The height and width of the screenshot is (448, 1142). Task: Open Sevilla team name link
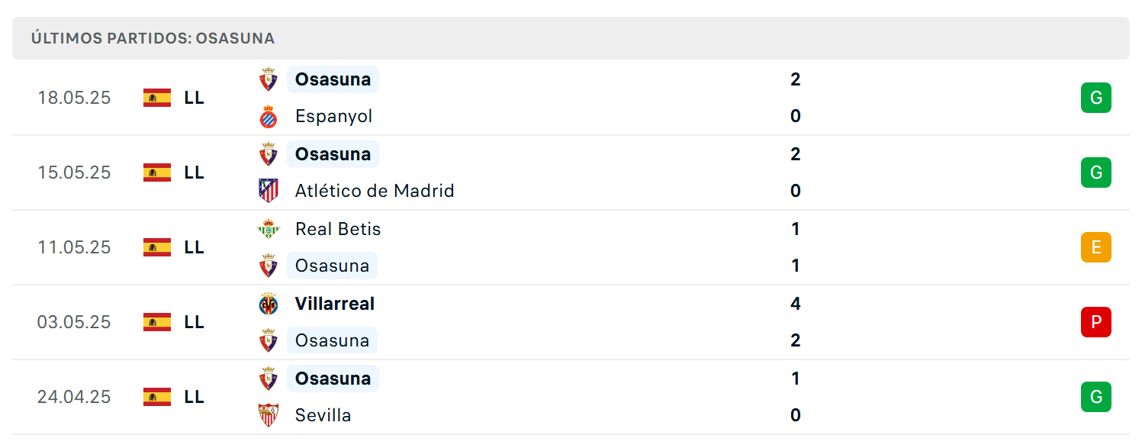[323, 415]
